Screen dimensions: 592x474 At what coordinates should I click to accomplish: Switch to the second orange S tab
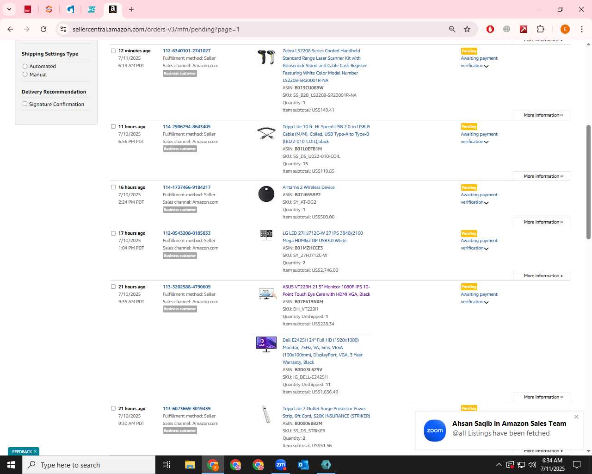(x=49, y=9)
